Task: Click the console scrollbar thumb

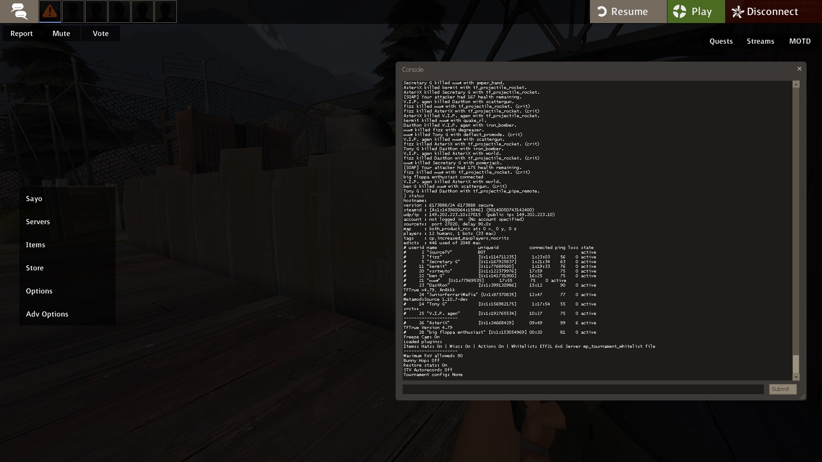Action: coord(796,364)
